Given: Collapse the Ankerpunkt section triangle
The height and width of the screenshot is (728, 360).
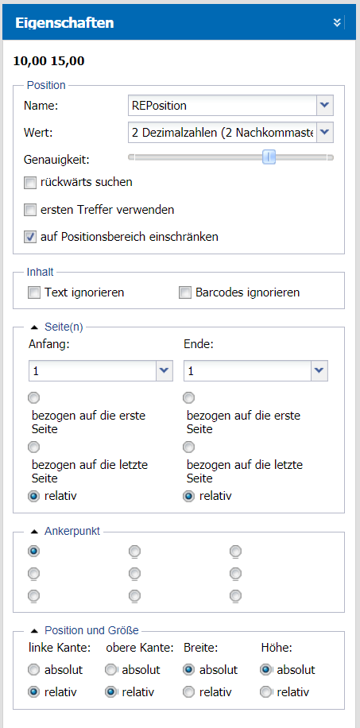Looking at the screenshot, I should coord(34,532).
